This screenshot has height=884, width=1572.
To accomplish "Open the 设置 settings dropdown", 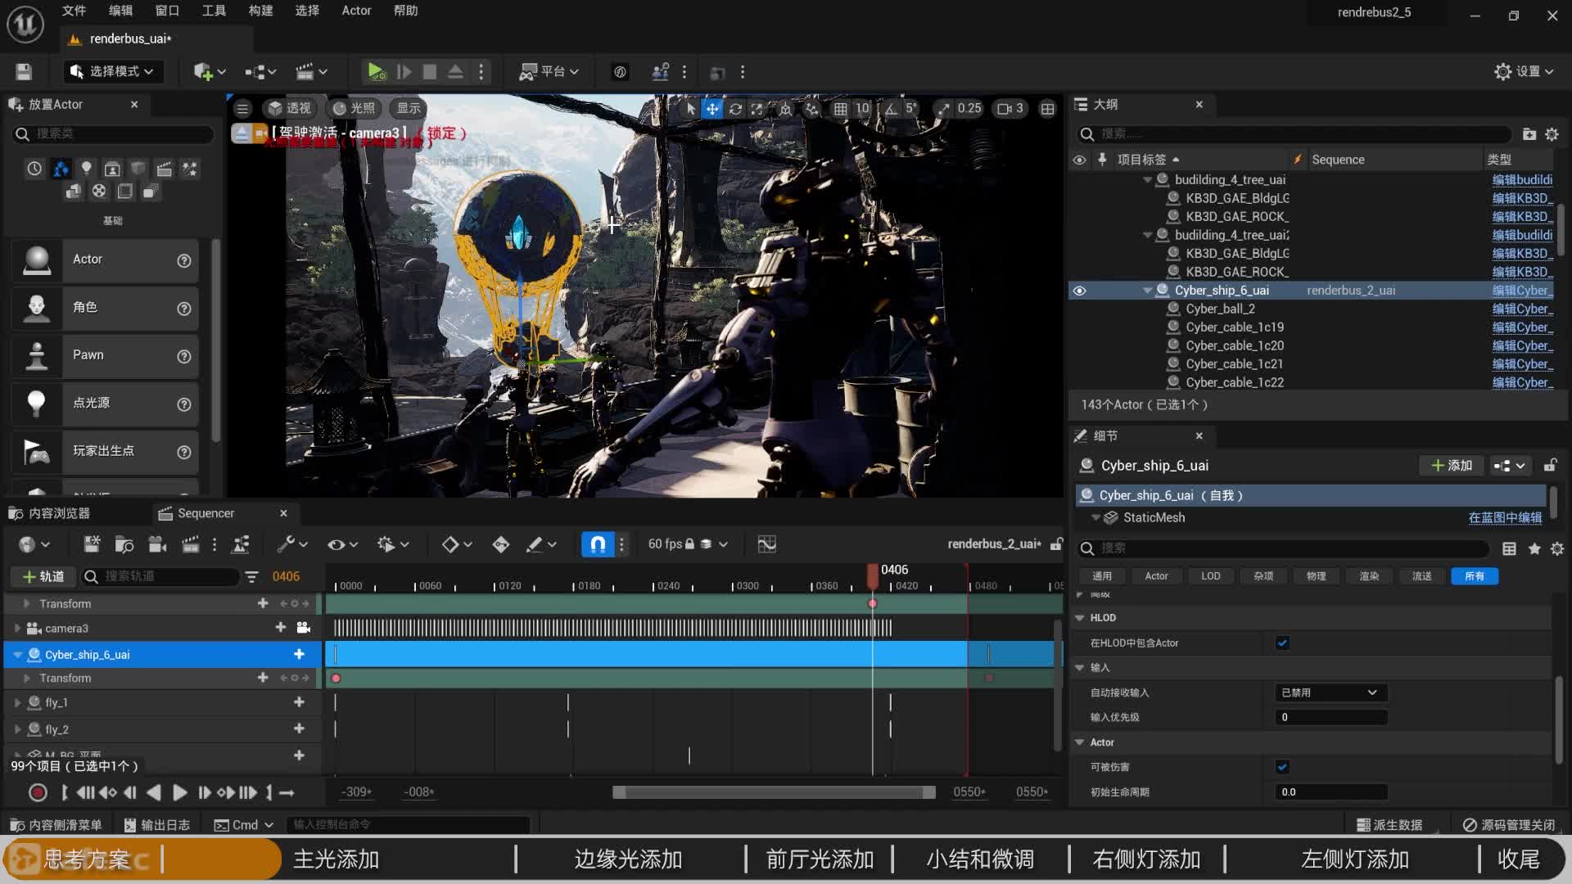I will click(x=1524, y=72).
